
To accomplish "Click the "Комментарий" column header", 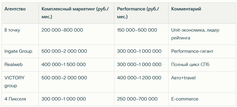I will [186, 9].
